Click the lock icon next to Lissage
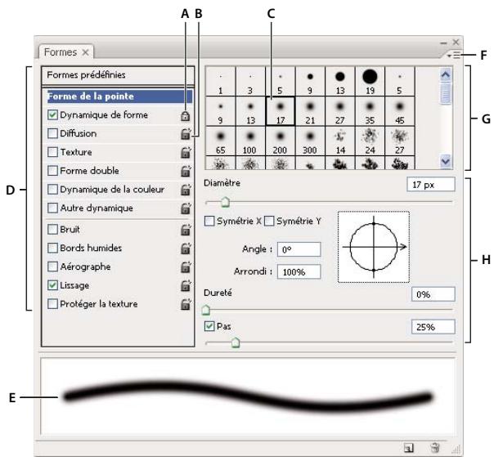 coord(186,285)
